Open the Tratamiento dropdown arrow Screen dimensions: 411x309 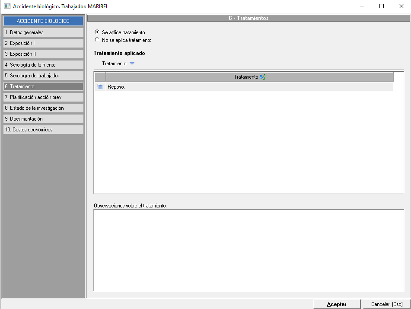[x=132, y=64]
